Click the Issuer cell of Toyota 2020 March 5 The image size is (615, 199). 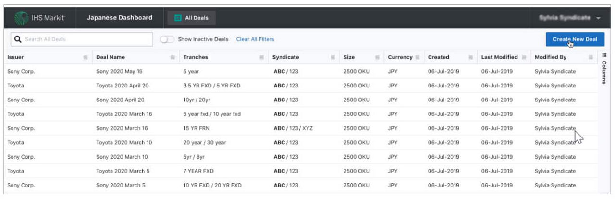tap(15, 171)
